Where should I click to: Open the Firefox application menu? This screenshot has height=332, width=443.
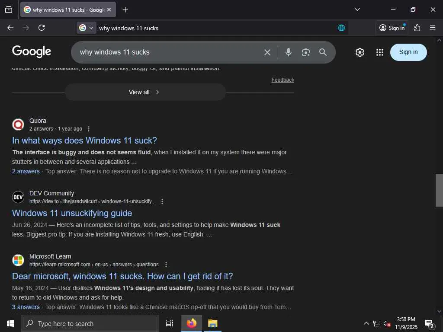[x=432, y=28]
